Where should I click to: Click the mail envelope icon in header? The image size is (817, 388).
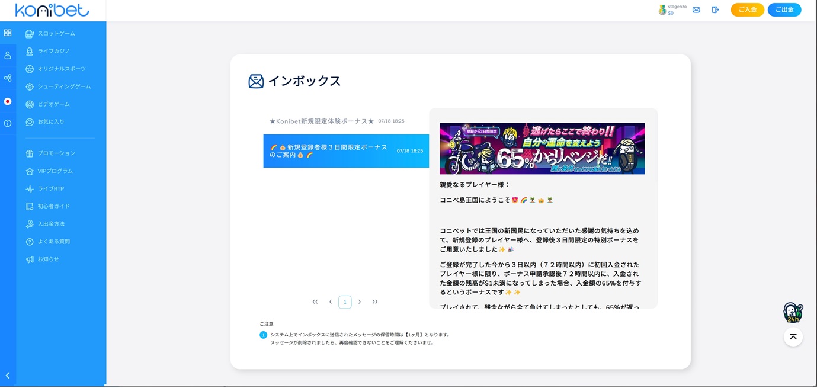696,10
